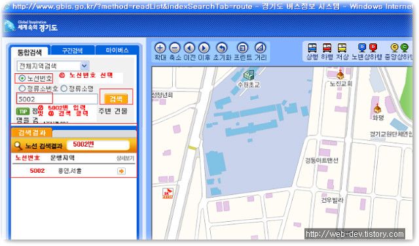Zoom out with the 축소 icon
Image resolution: width=419 pixels, height=246 pixels.
(175, 48)
